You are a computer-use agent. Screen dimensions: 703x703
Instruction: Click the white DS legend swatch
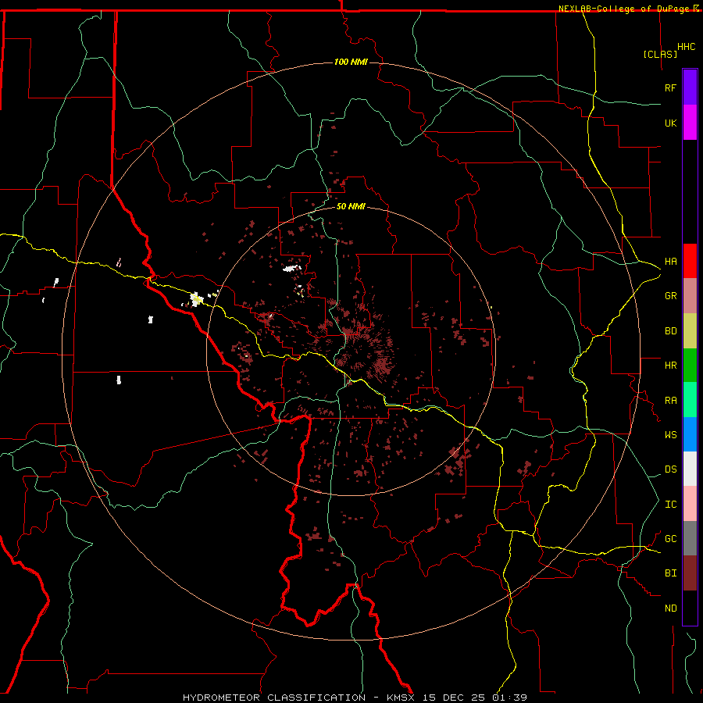[690, 469]
